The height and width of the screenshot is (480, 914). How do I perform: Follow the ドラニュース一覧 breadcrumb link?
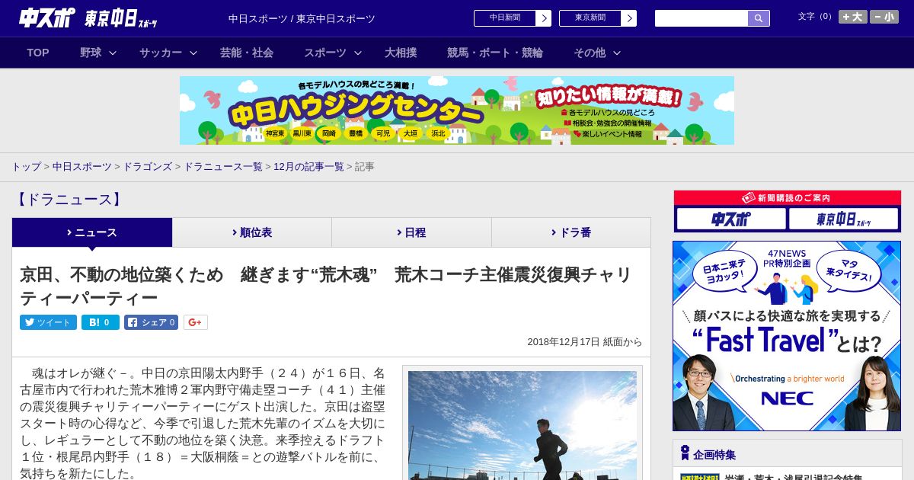pyautogui.click(x=222, y=167)
